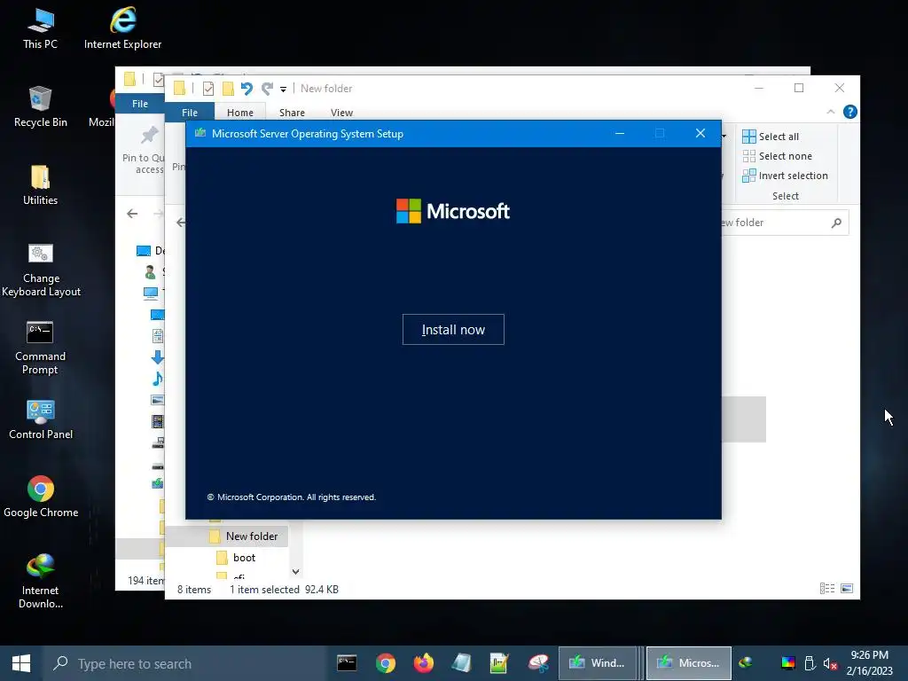Click the Undo icon in quick access toolbar
Viewport: 908px width, 681px height.
tap(247, 89)
